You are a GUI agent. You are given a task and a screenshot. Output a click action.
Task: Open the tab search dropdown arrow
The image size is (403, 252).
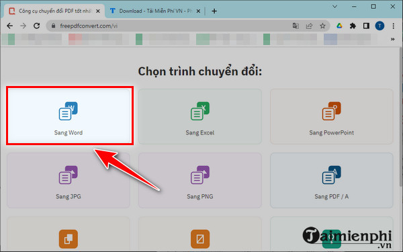click(x=334, y=7)
